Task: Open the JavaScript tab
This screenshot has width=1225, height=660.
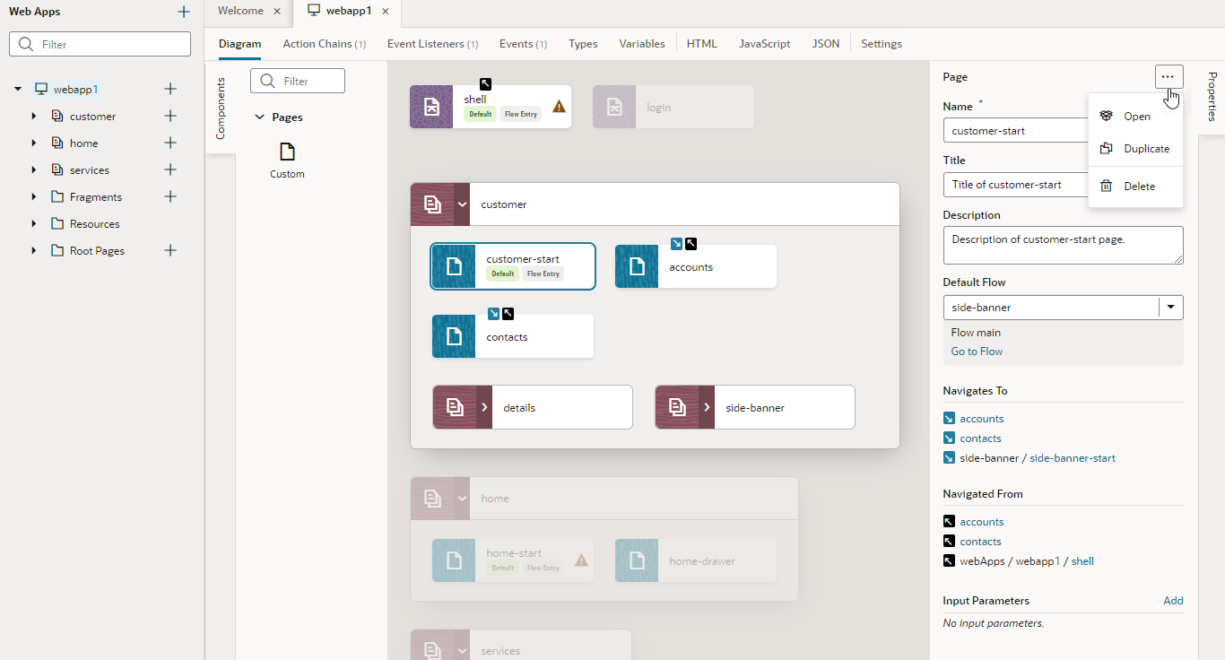Action: click(765, 43)
